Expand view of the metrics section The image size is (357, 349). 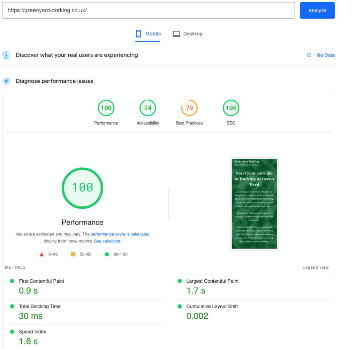click(315, 267)
